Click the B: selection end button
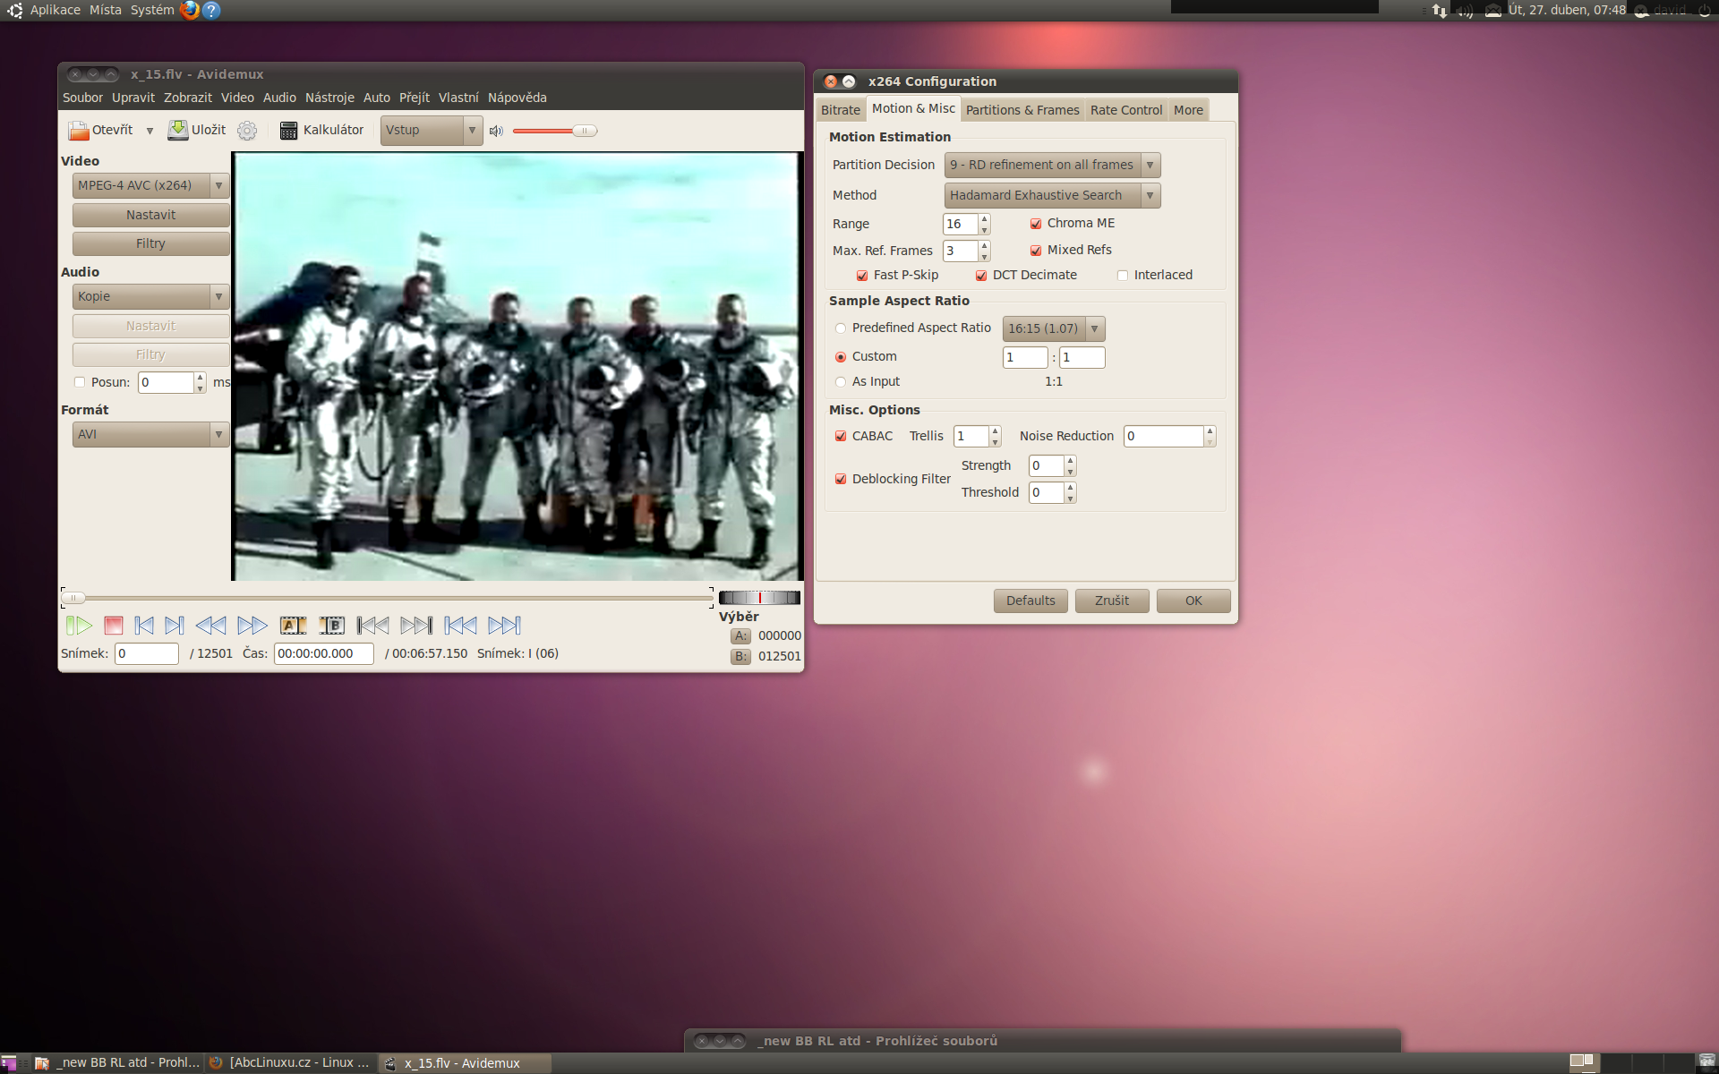The image size is (1719, 1074). [x=740, y=656]
